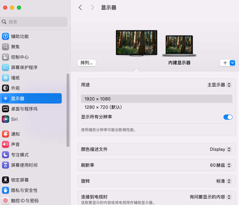Choose 1280 × 720 (默认) resolution
The image size is (239, 205).
point(157,107)
